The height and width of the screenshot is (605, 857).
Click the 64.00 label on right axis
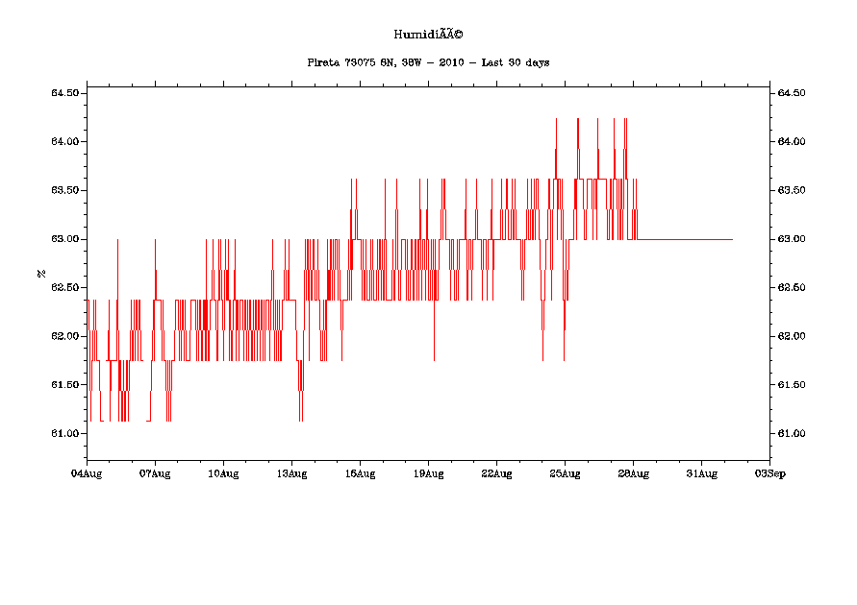[791, 142]
